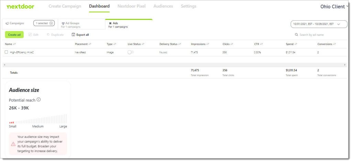This screenshot has height=162, width=352.
Task: Click the 'Total conversions' label
Action: pyautogui.click(x=327, y=75)
